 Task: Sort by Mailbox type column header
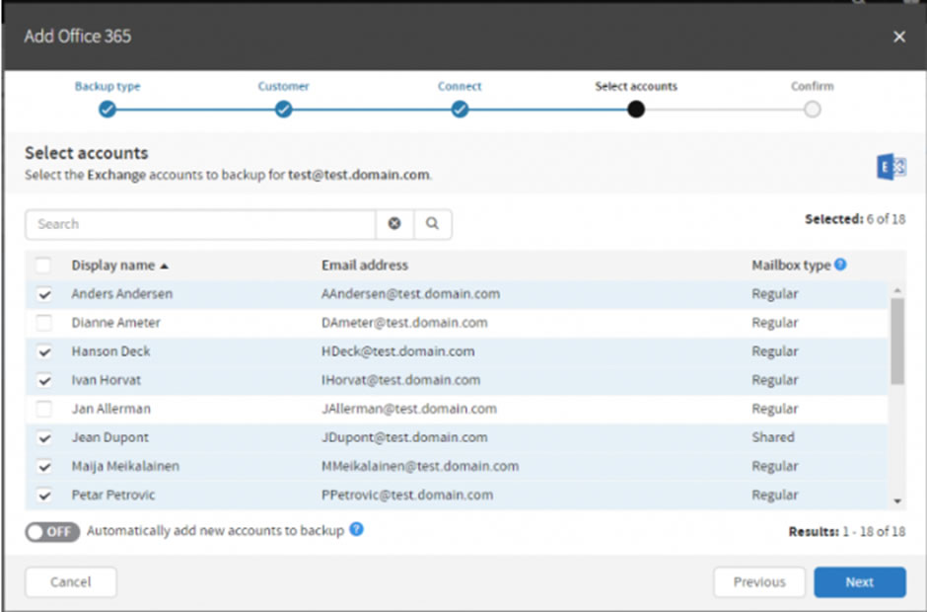click(x=791, y=266)
